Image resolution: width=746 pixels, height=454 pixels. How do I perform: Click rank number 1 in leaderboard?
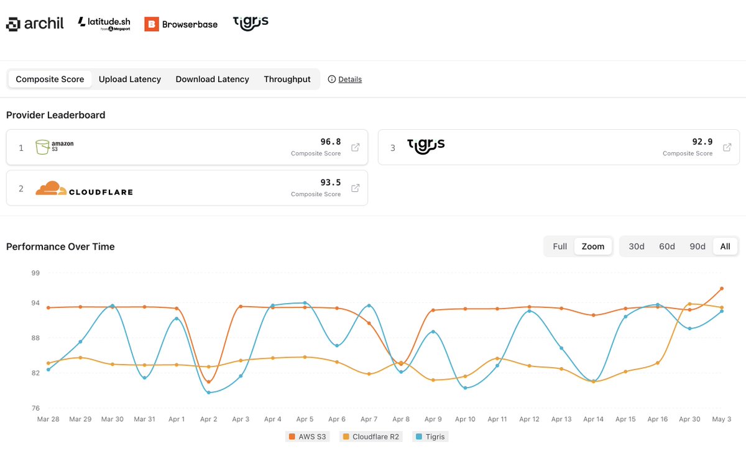point(21,148)
